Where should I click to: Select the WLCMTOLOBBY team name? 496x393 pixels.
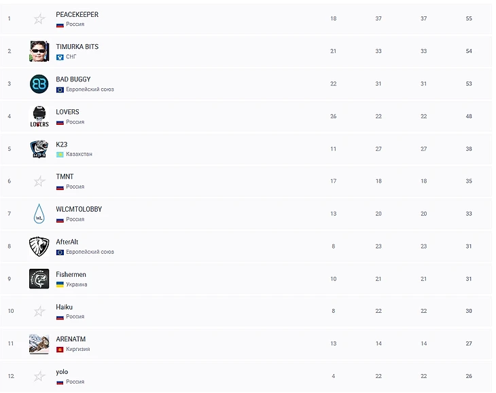[x=79, y=209]
